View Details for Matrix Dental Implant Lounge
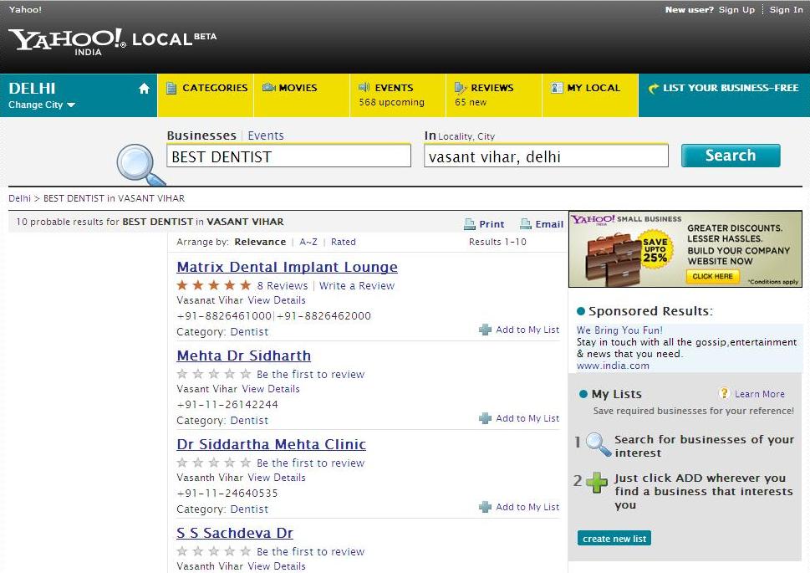This screenshot has width=810, height=573. tap(277, 300)
